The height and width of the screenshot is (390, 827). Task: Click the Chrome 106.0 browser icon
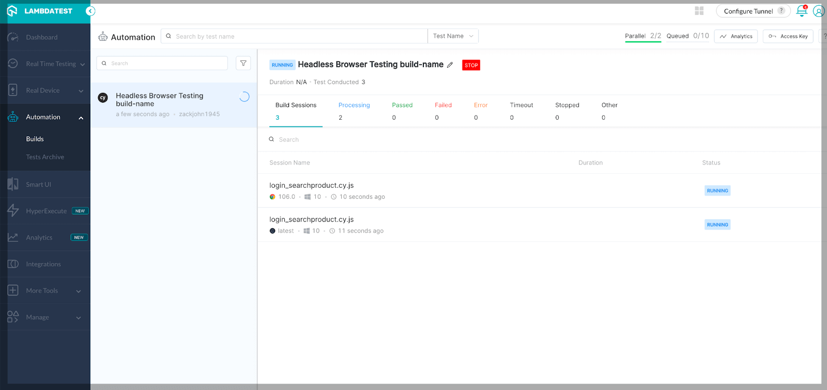(x=272, y=197)
